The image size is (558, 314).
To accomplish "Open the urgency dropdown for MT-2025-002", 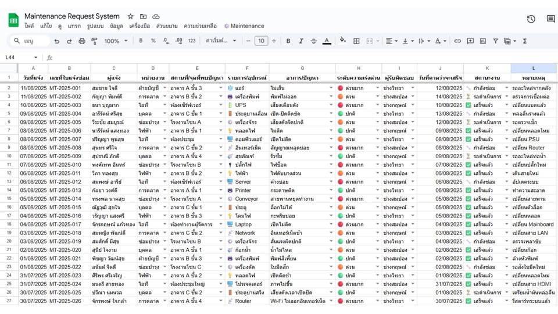I will (377, 97).
